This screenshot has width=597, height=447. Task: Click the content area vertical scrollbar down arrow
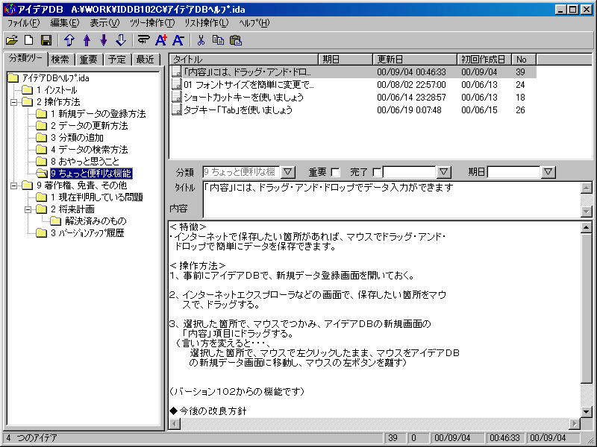[x=587, y=411]
